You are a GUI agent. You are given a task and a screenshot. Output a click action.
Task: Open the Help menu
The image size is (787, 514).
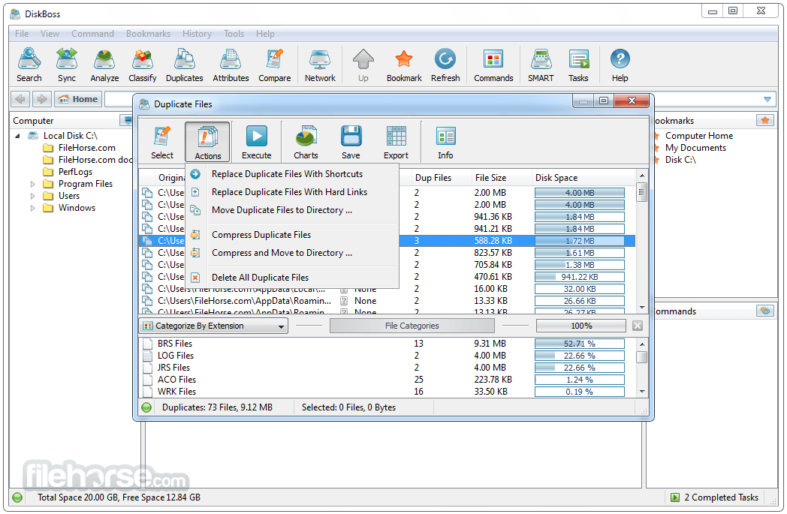[x=265, y=34]
